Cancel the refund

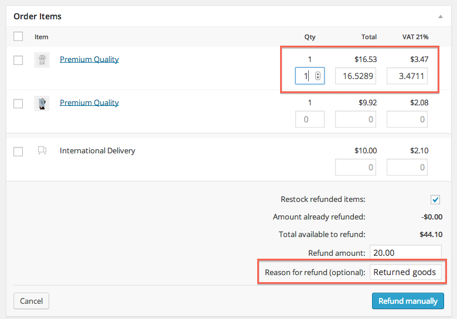pos(31,301)
